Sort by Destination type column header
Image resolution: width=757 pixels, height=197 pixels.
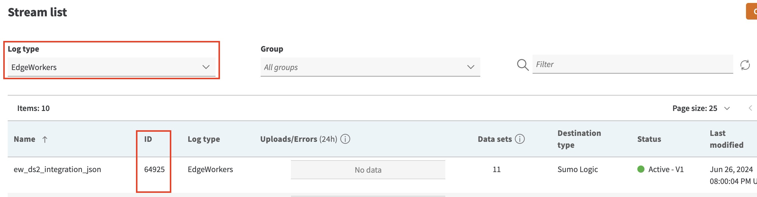tap(579, 139)
